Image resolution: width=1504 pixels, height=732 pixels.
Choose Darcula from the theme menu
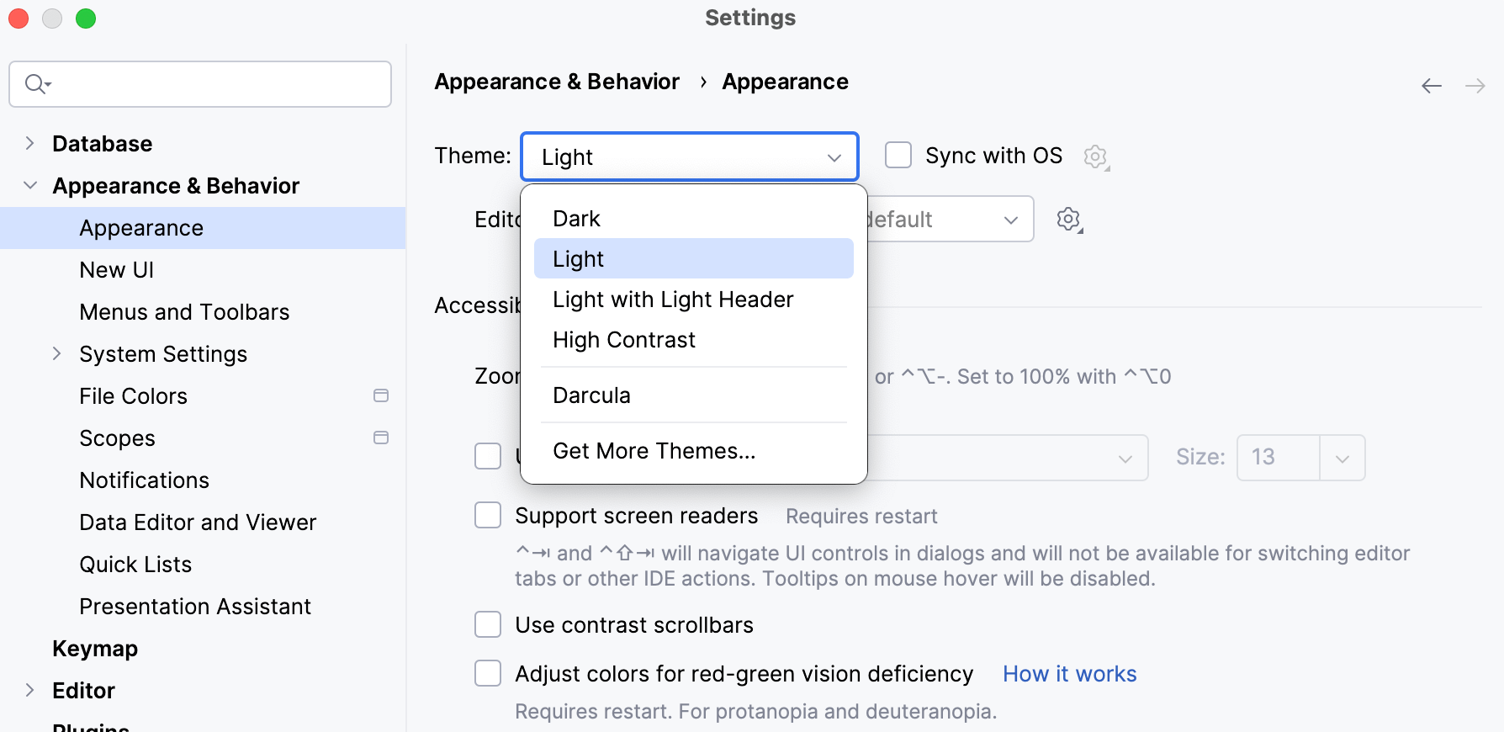coord(591,395)
